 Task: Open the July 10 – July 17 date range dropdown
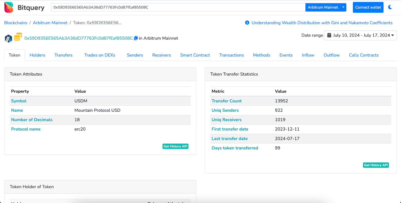coord(360,35)
